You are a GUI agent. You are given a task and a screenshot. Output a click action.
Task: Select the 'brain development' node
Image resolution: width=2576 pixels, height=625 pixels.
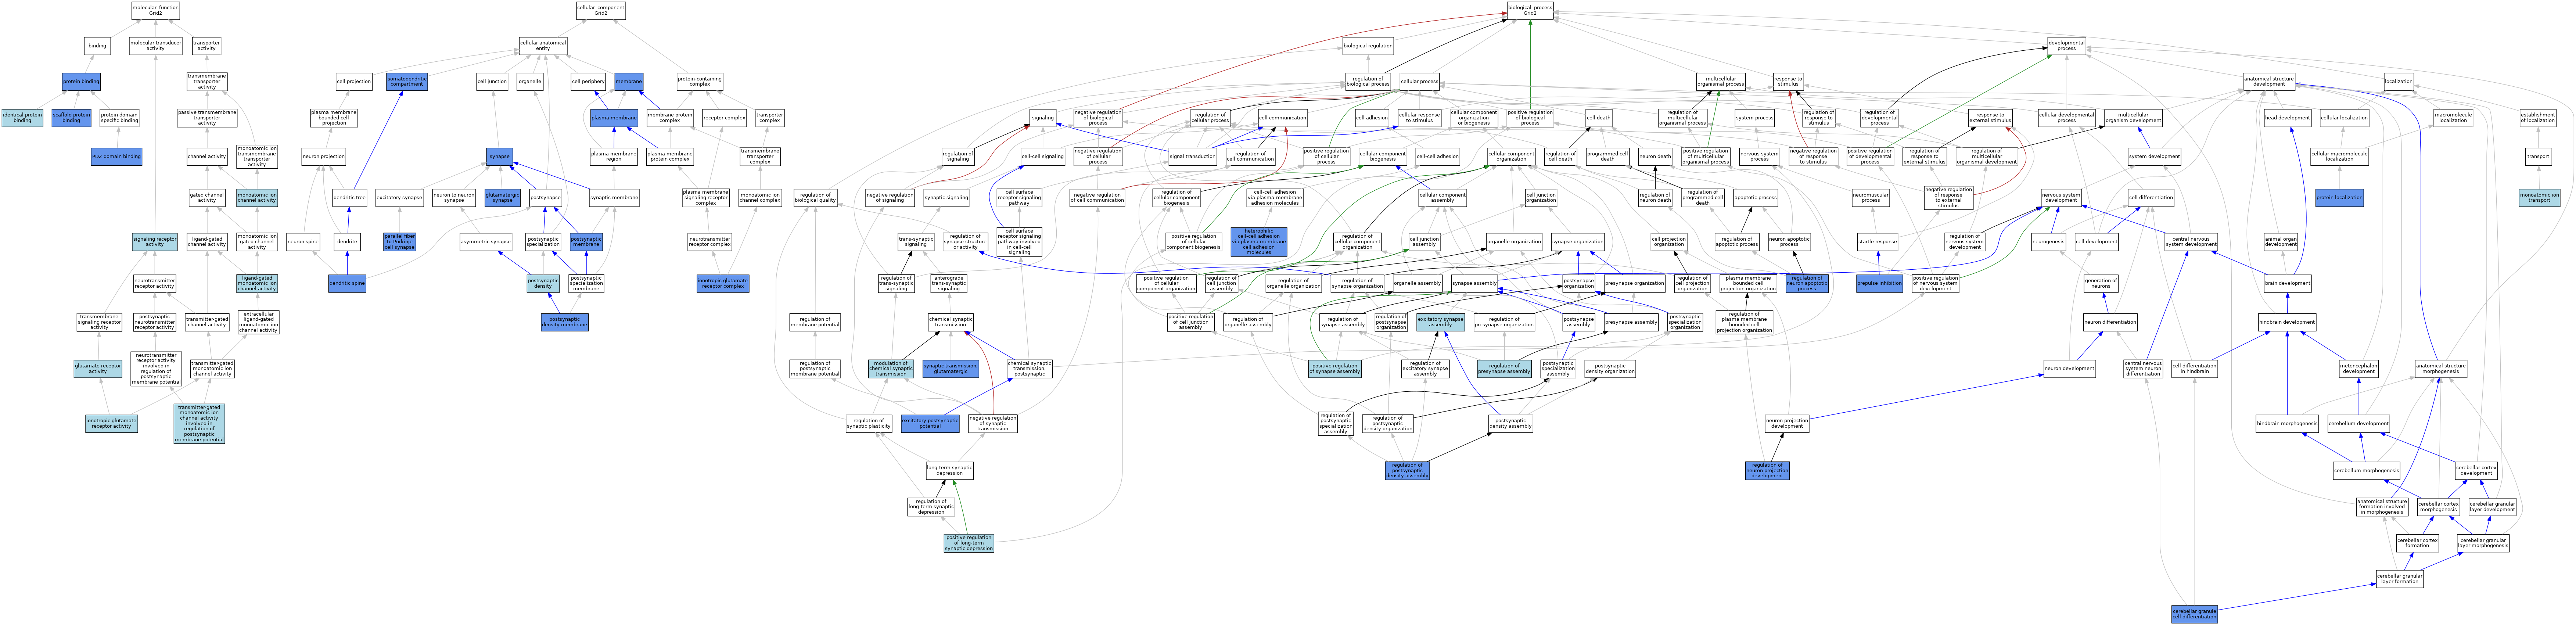(x=2288, y=284)
